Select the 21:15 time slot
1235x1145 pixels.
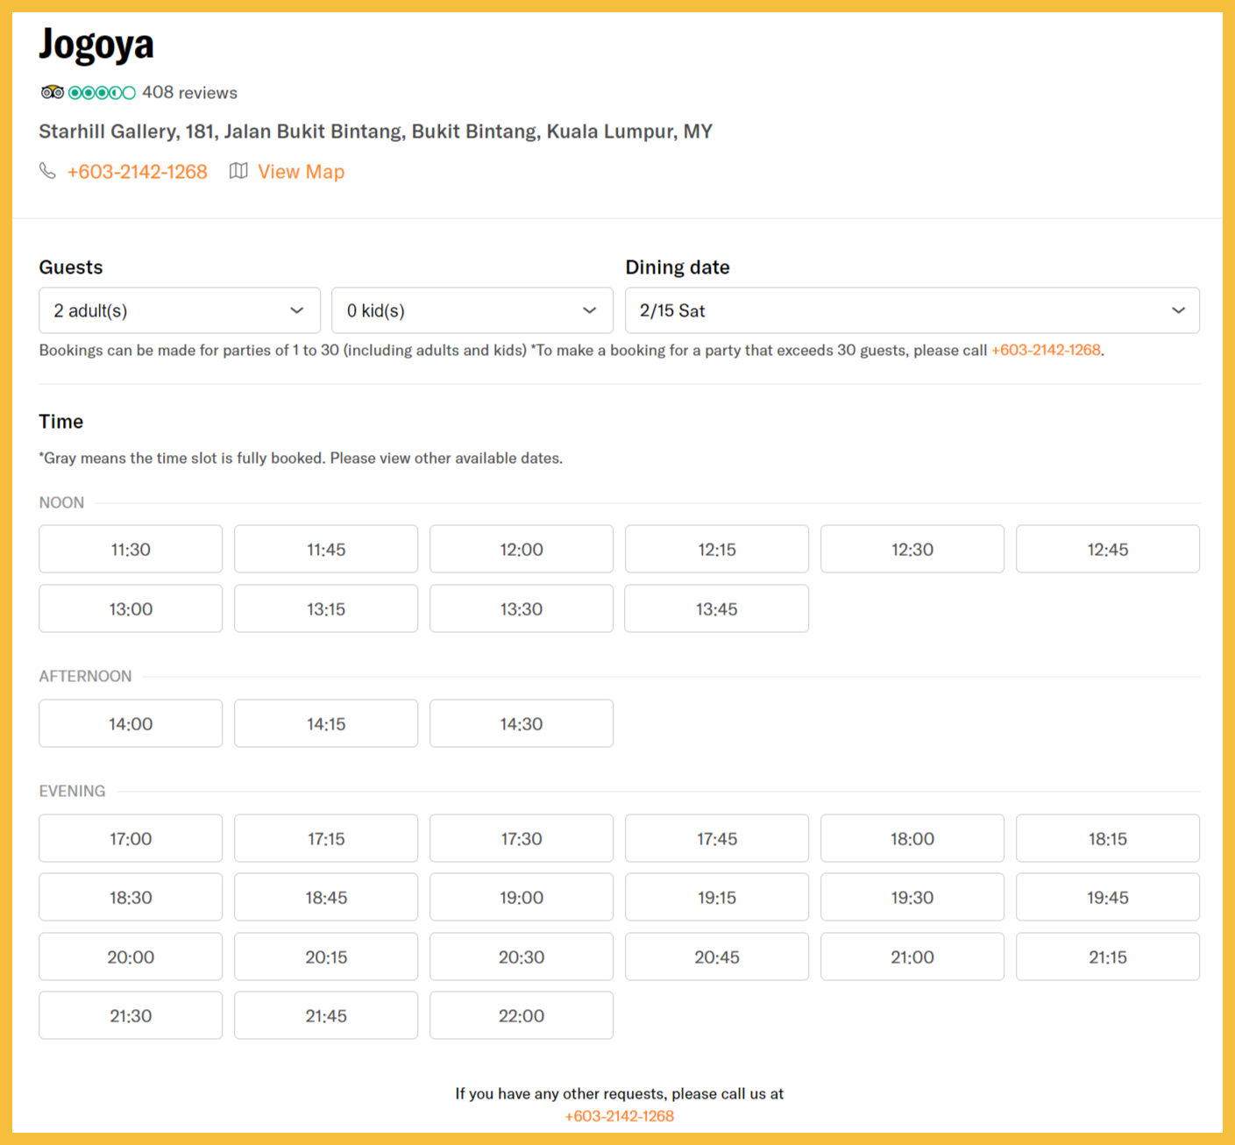(1107, 957)
